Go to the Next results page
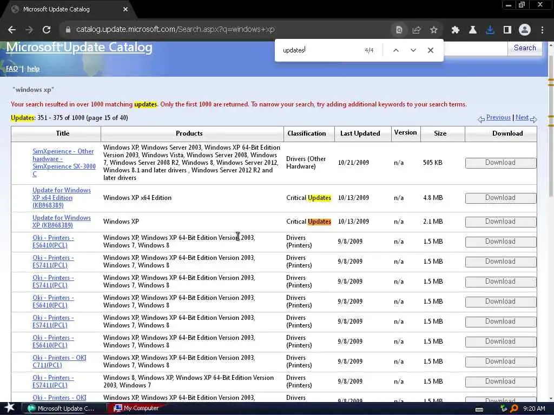This screenshot has height=415, width=554. point(522,117)
